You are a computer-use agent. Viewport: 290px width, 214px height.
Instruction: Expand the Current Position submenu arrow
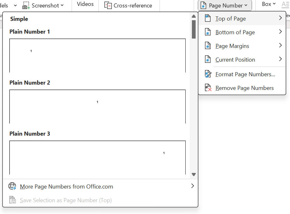(280, 59)
